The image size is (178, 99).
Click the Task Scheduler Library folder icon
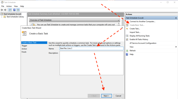pyautogui.click(x=5, y=17)
